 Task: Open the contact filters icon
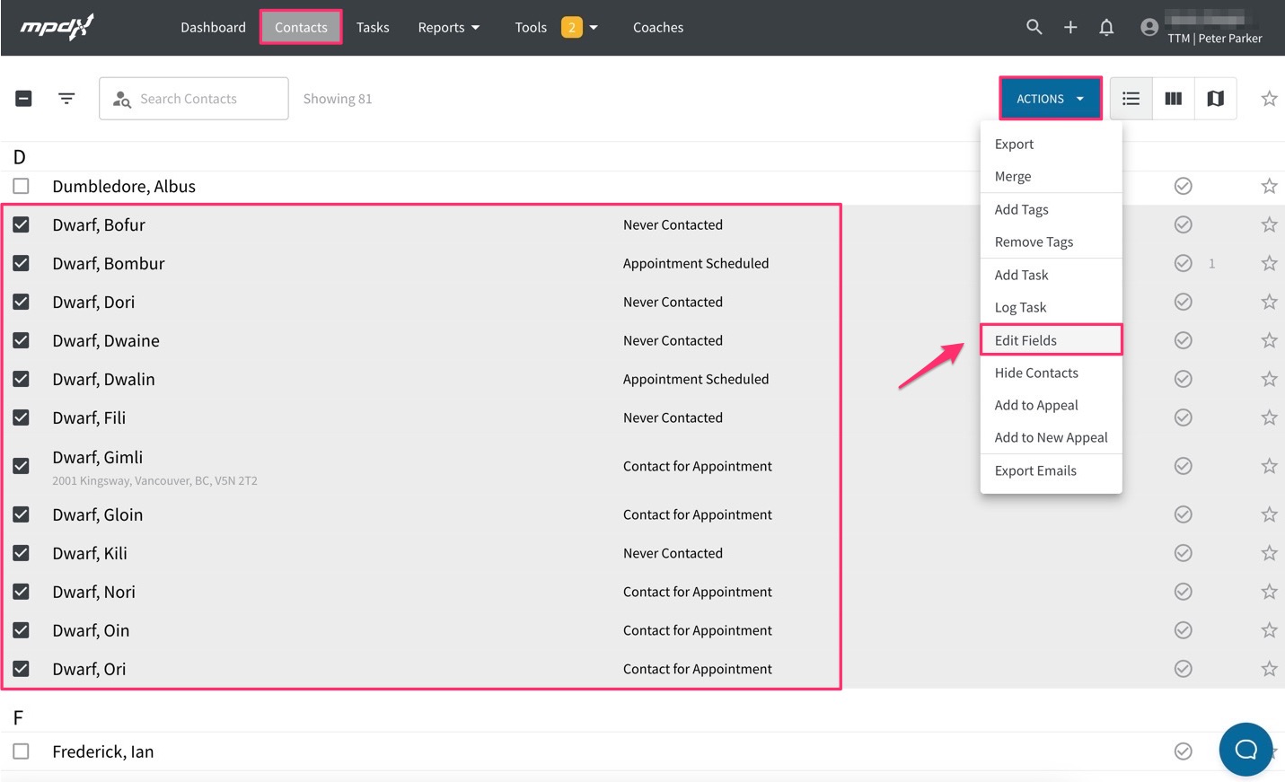tap(66, 98)
